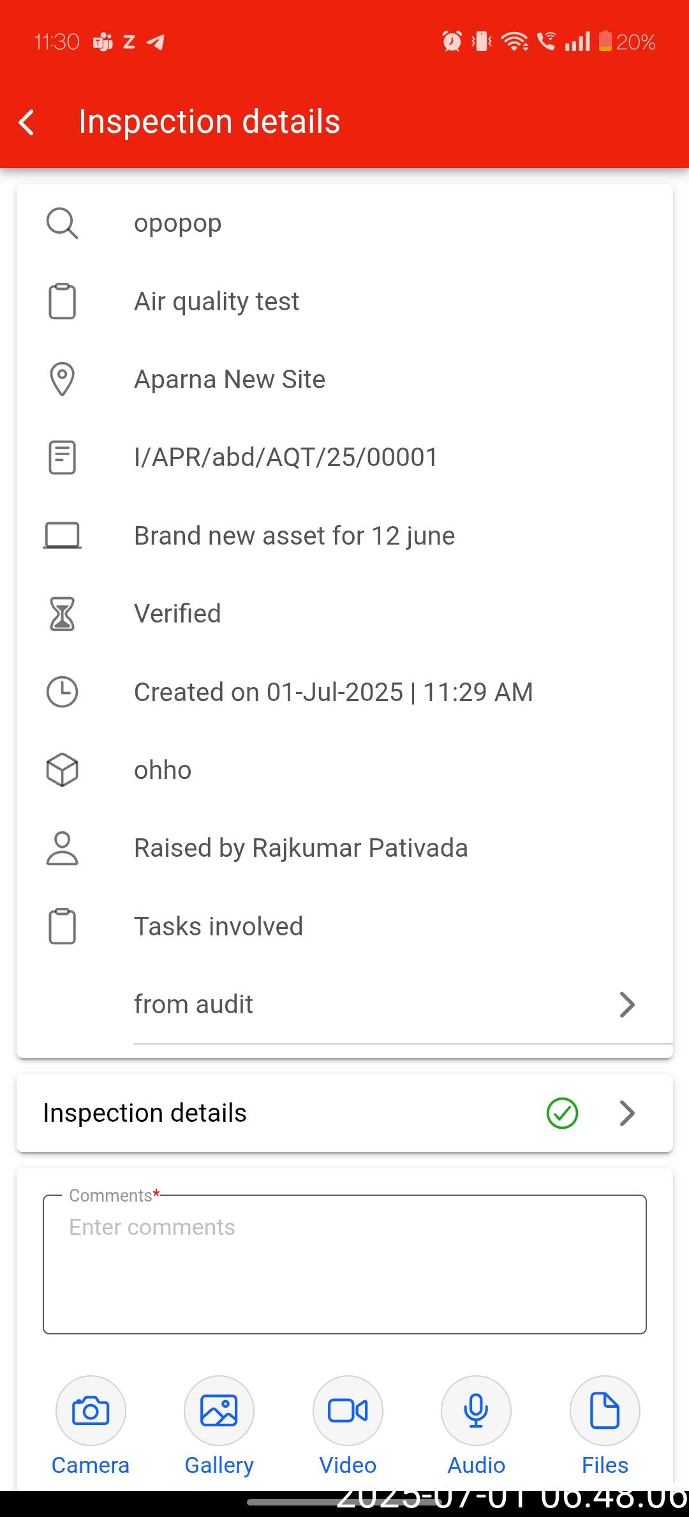Tap the Files attachment icon
This screenshot has height=1517, width=689.
click(x=605, y=1410)
